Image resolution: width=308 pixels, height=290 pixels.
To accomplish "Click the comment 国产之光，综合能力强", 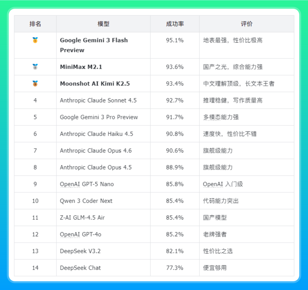I will pos(233,67).
